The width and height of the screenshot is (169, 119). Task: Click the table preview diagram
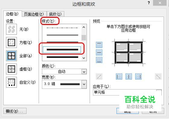click(129, 52)
